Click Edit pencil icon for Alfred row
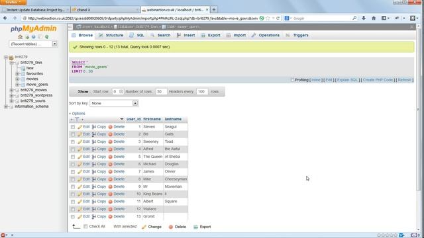Screen dimensions: 424x238 pyautogui.click(x=79, y=149)
